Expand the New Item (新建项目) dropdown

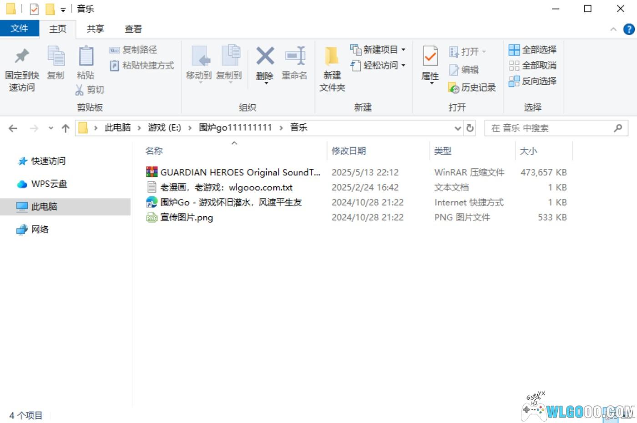click(403, 50)
